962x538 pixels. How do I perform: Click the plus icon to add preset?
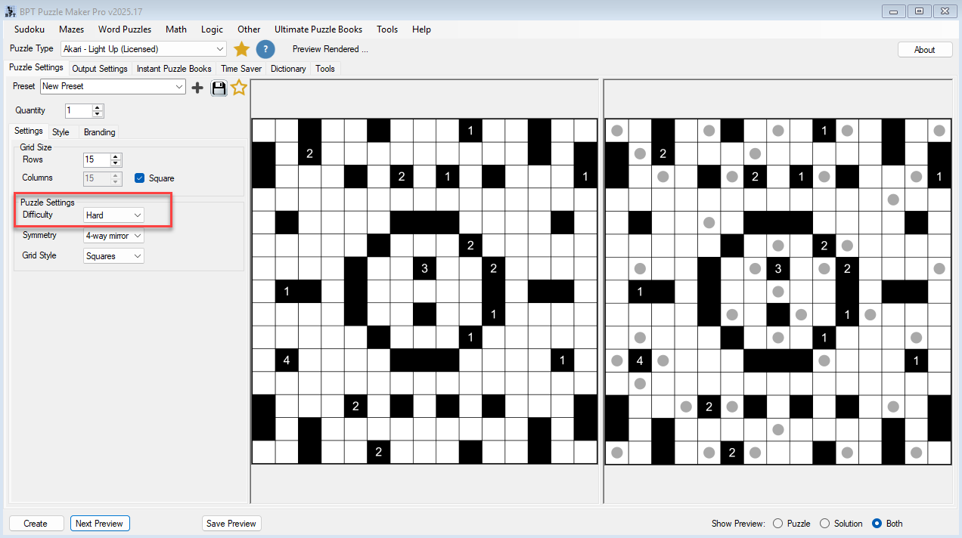pyautogui.click(x=197, y=88)
